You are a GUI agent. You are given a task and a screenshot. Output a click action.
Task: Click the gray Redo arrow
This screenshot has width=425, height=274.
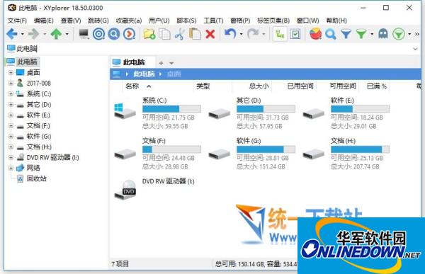pyautogui.click(x=253, y=34)
